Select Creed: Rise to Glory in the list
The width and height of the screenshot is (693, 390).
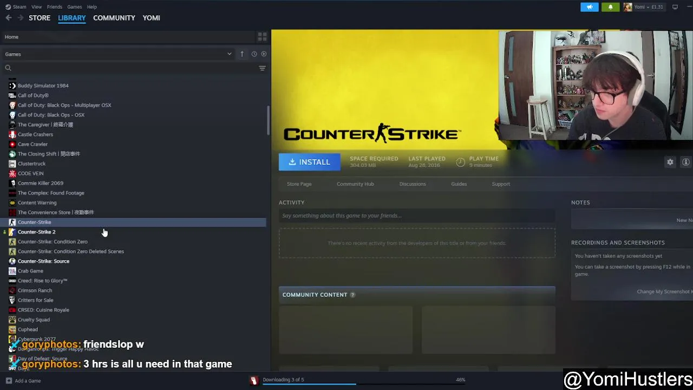click(43, 281)
